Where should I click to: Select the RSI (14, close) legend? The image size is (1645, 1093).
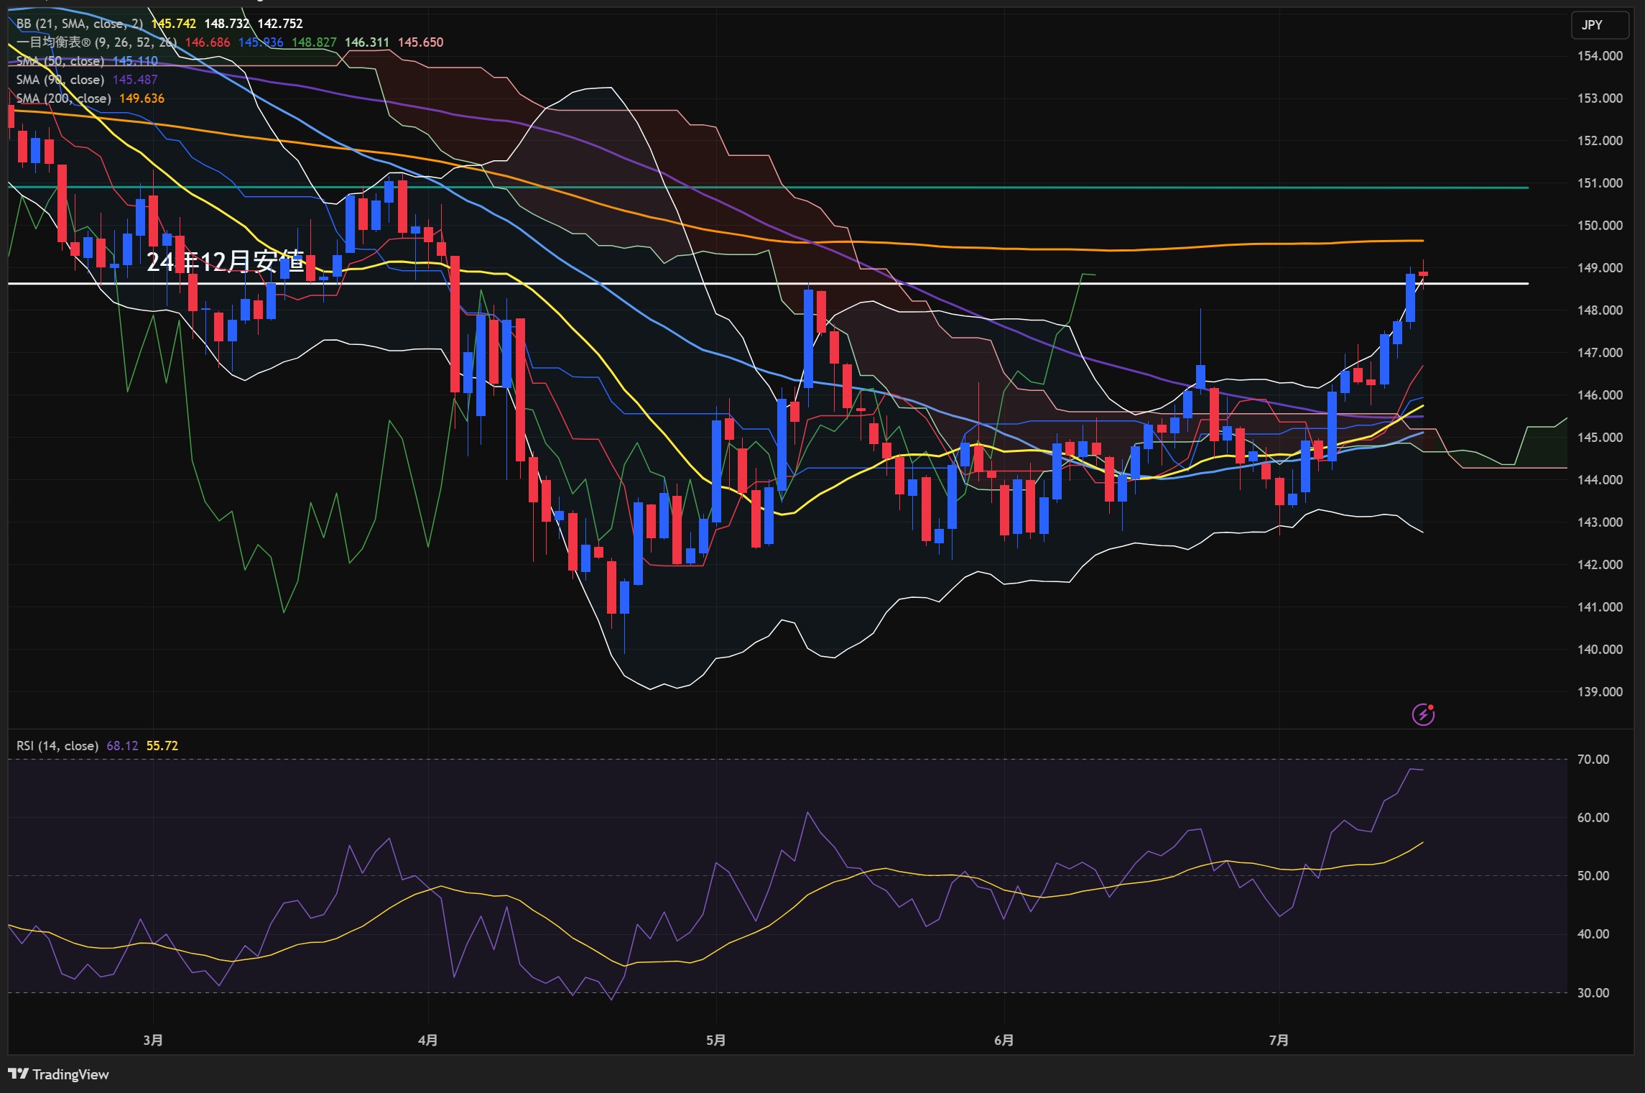tap(57, 746)
